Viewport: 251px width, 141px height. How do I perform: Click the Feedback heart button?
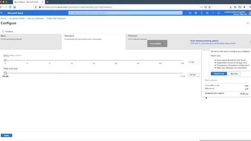[7, 31]
